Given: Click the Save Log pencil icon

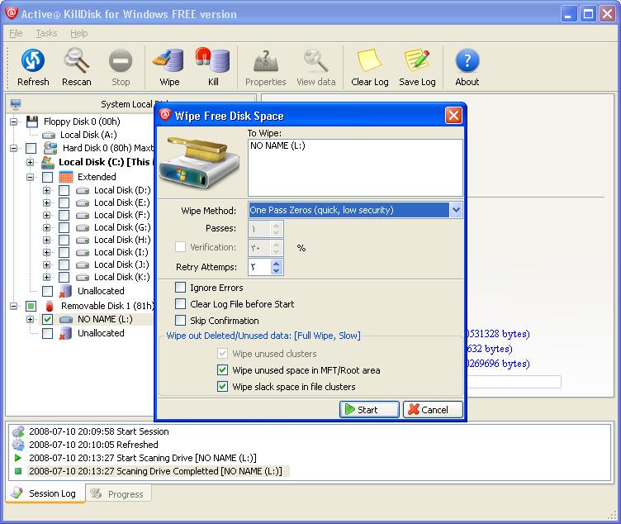Looking at the screenshot, I should (417, 60).
